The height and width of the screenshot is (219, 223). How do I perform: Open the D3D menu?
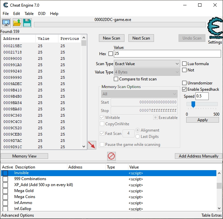(x=42, y=14)
